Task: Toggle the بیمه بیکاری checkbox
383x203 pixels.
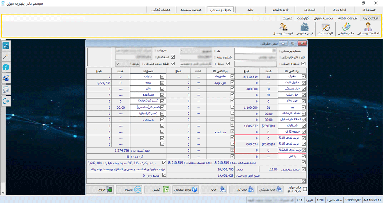Action: (164, 163)
